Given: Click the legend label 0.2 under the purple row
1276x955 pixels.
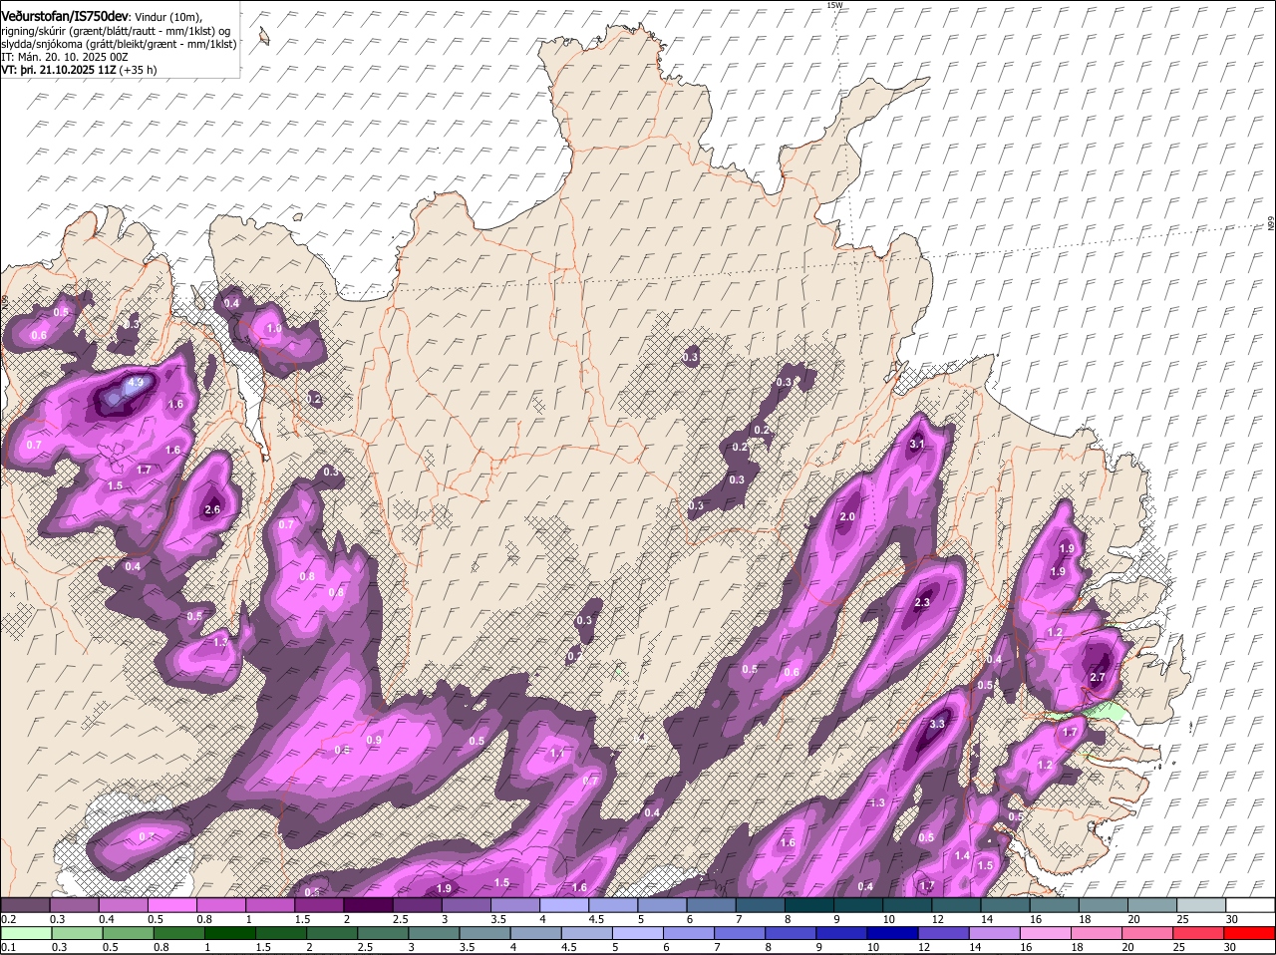Looking at the screenshot, I should click(x=7, y=918).
